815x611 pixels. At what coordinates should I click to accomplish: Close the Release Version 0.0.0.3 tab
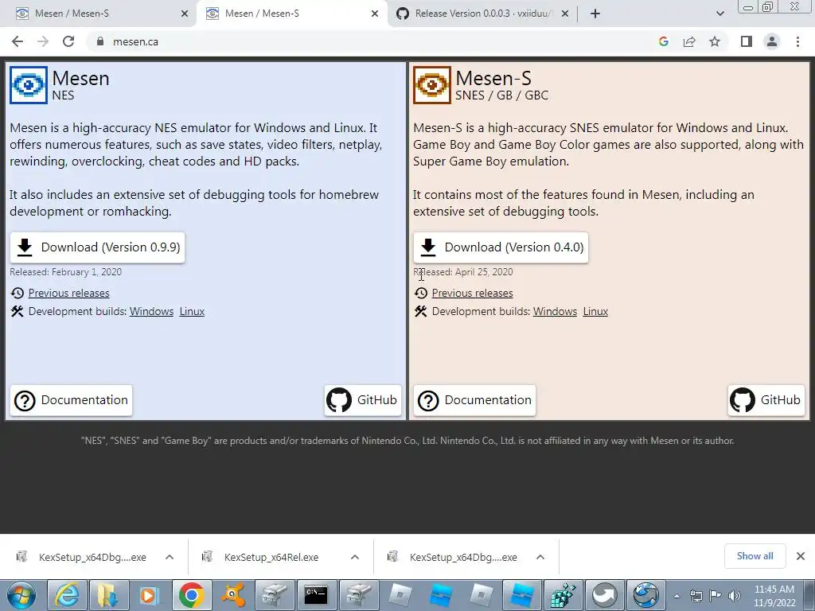[x=565, y=14]
